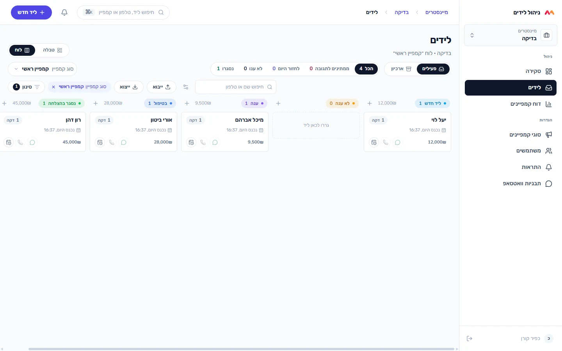Open the column settings sliders icon
Screen dimensions: 562x351
coord(186,87)
